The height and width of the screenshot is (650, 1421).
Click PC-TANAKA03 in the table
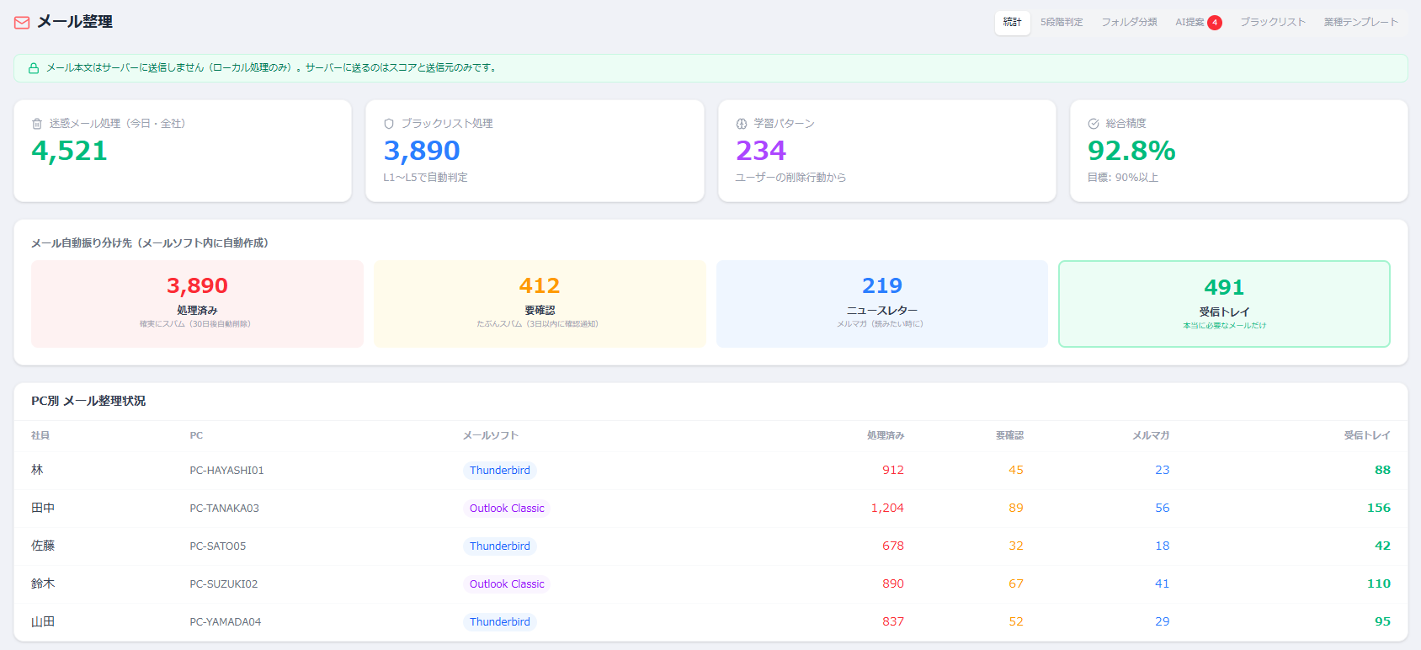click(x=224, y=509)
